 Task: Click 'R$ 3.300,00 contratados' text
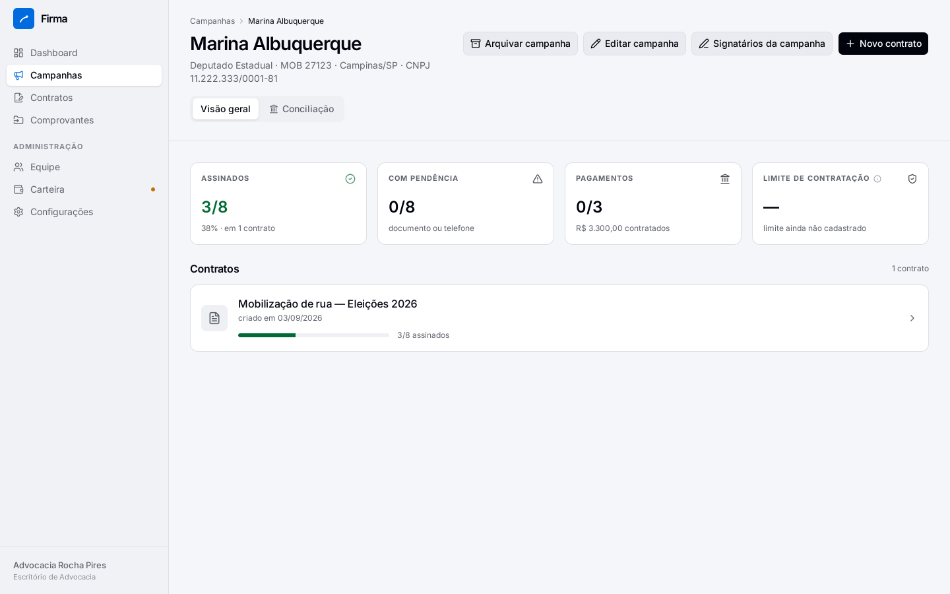(x=623, y=228)
